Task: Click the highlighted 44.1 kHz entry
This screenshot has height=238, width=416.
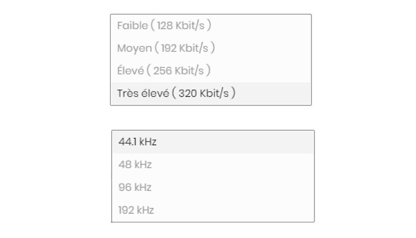Action: 137,142
